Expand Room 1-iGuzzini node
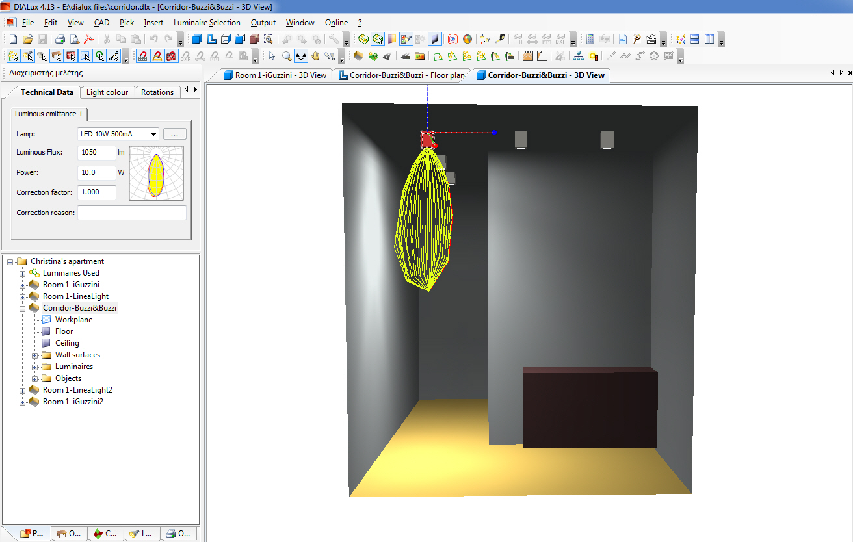 [x=23, y=285]
